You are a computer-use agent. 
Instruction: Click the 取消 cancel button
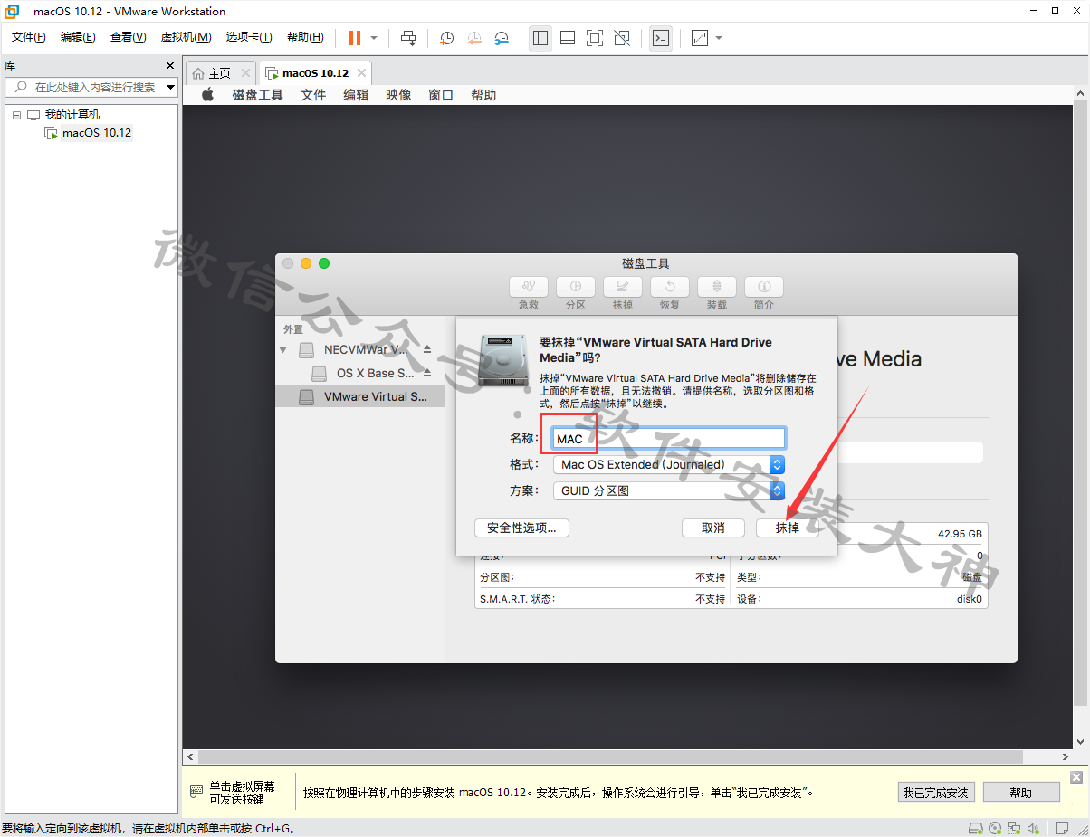[712, 528]
